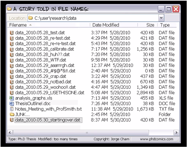Click the icon beside data_2010.05.30_startingover.dat
This screenshot has width=187, height=147.
[12, 120]
